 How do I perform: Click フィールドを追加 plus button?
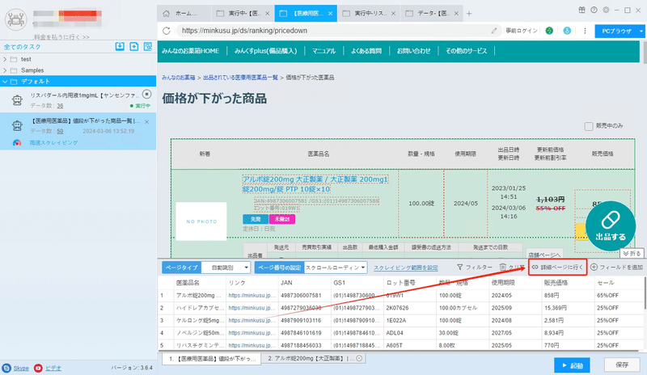tap(617, 268)
